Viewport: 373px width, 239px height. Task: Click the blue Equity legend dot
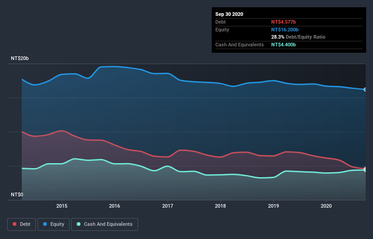tap(45, 224)
